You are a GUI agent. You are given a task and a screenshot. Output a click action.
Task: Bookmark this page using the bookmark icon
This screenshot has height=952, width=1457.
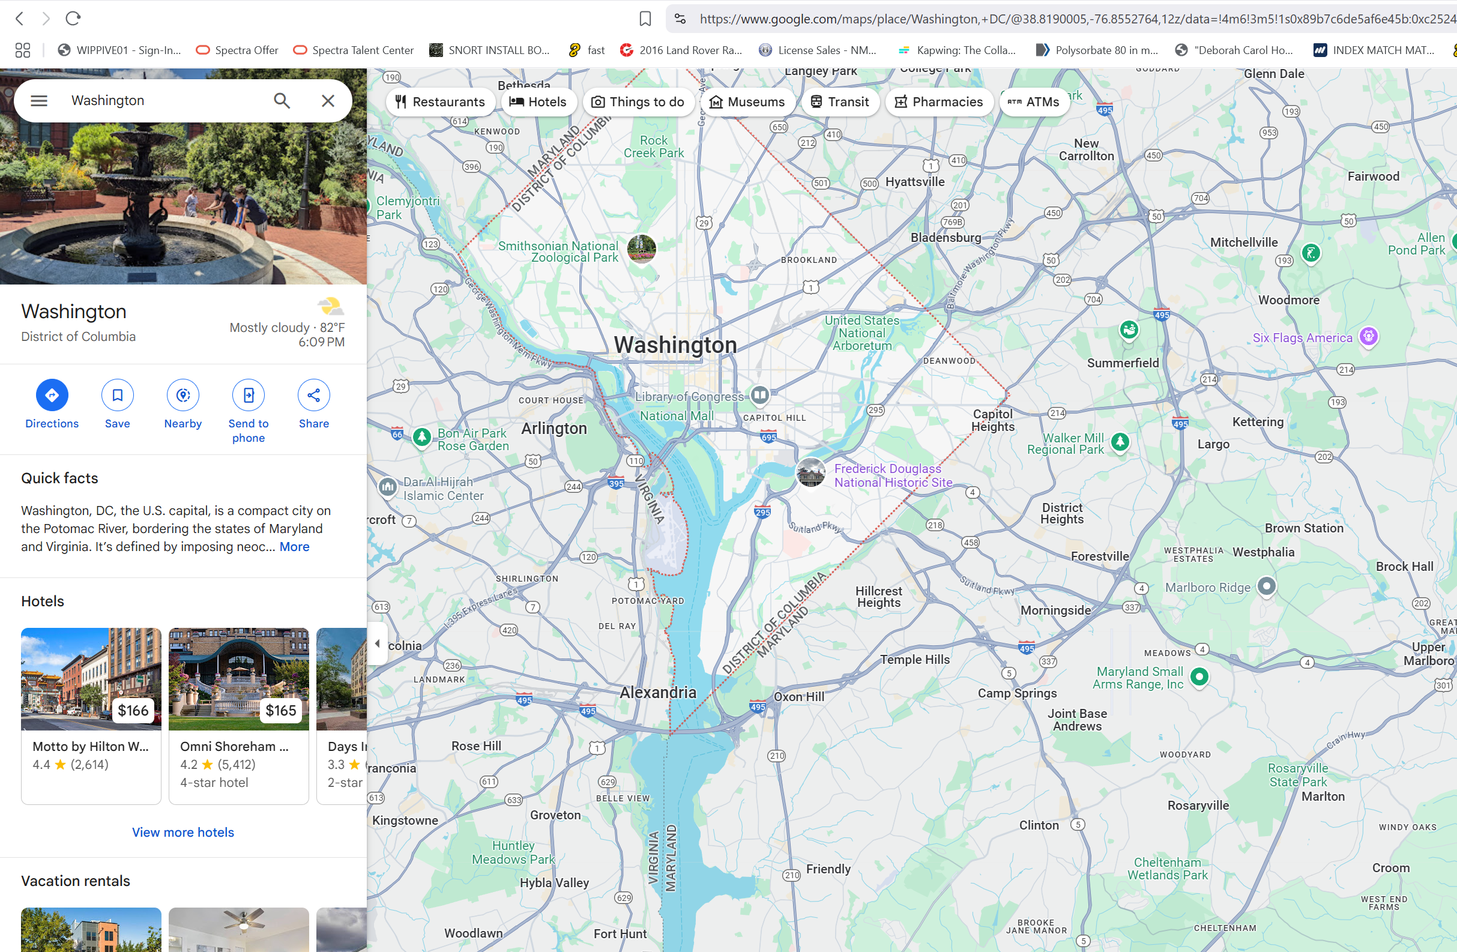click(x=645, y=19)
